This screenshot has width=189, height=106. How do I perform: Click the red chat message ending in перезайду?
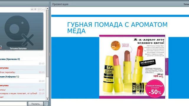8,72
